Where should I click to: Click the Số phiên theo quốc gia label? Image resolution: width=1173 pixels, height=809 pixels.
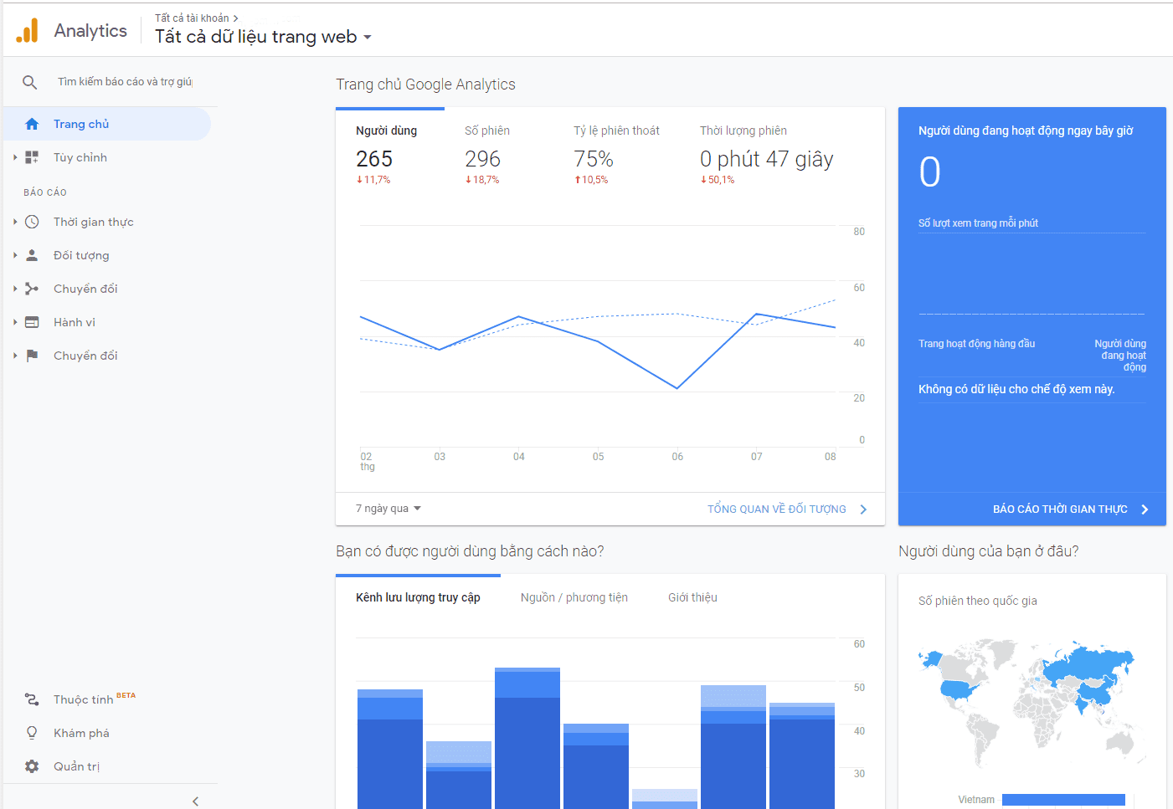point(977,601)
